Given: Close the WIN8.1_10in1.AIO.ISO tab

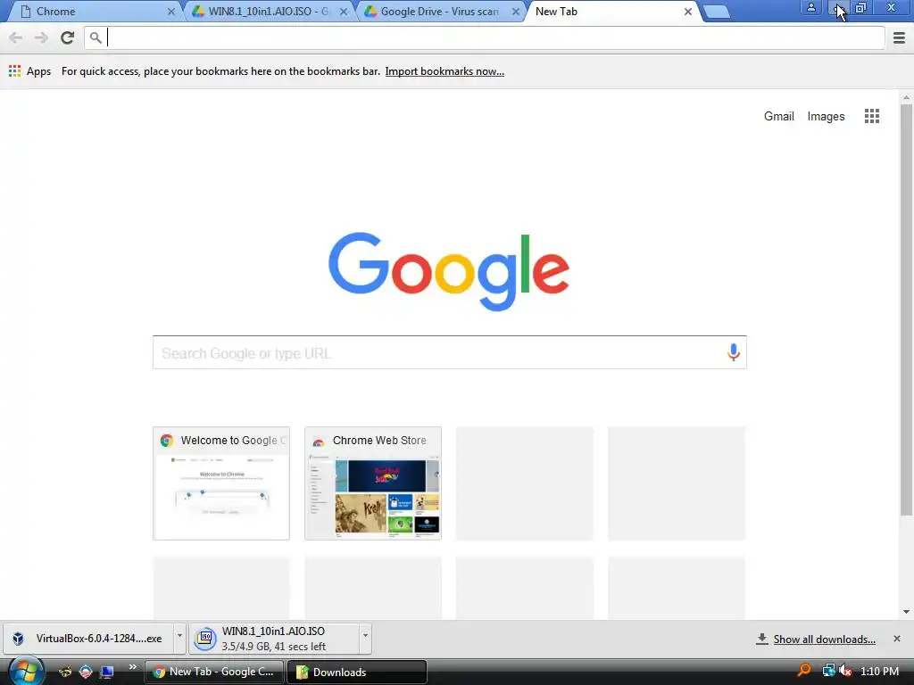Looking at the screenshot, I should (344, 12).
